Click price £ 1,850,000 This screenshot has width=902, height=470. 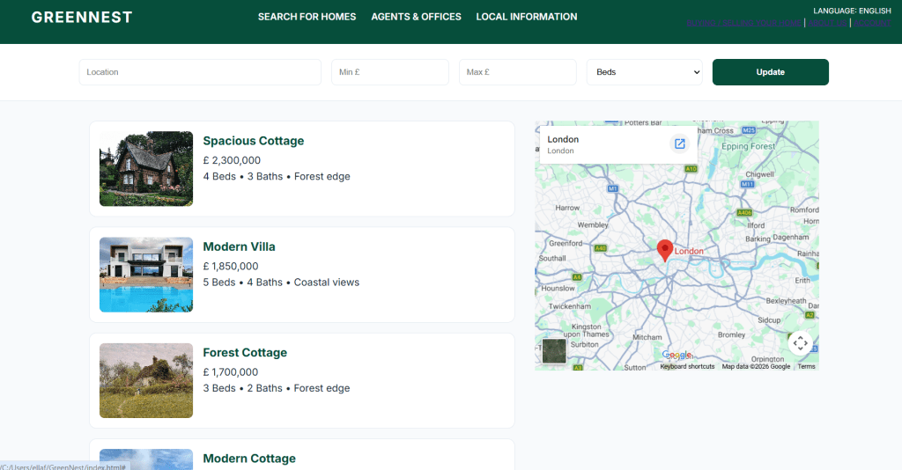point(231,266)
